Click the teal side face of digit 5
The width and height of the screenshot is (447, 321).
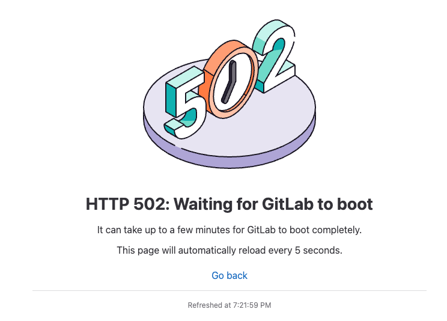[171, 99]
